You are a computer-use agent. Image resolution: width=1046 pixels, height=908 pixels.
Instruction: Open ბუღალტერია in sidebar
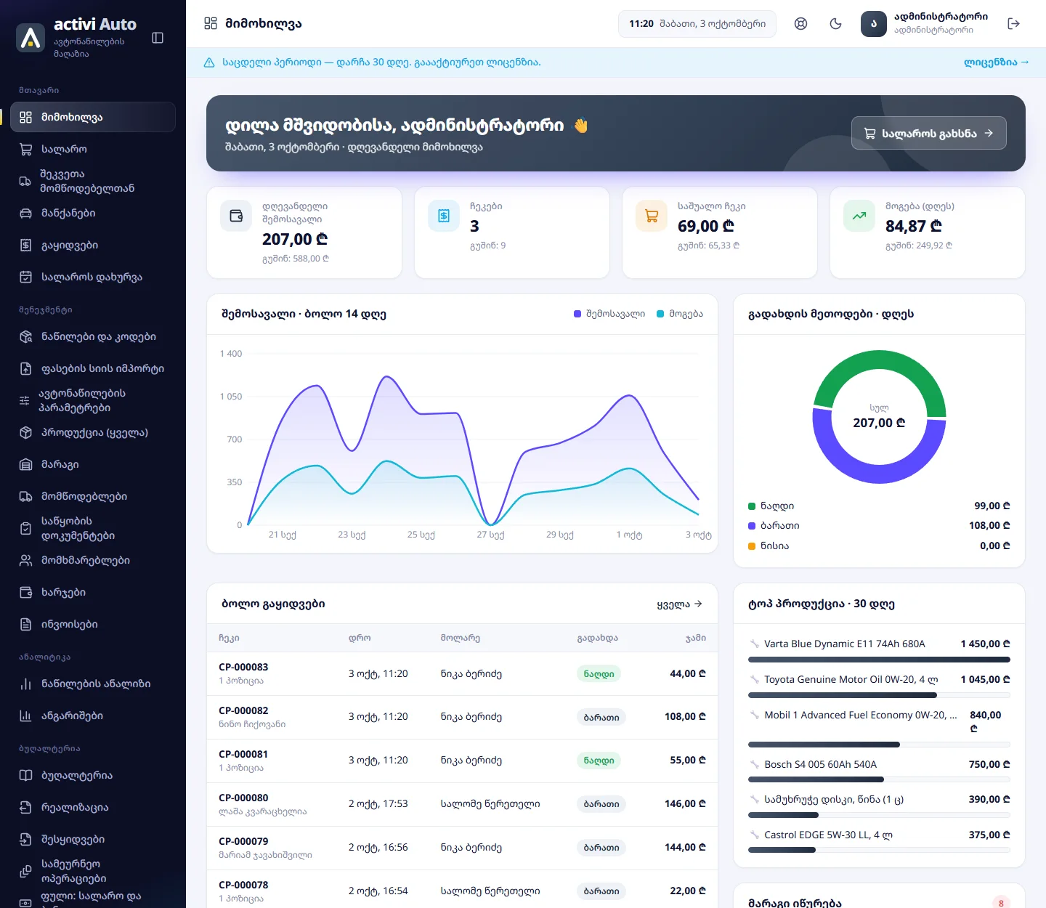coord(93,775)
